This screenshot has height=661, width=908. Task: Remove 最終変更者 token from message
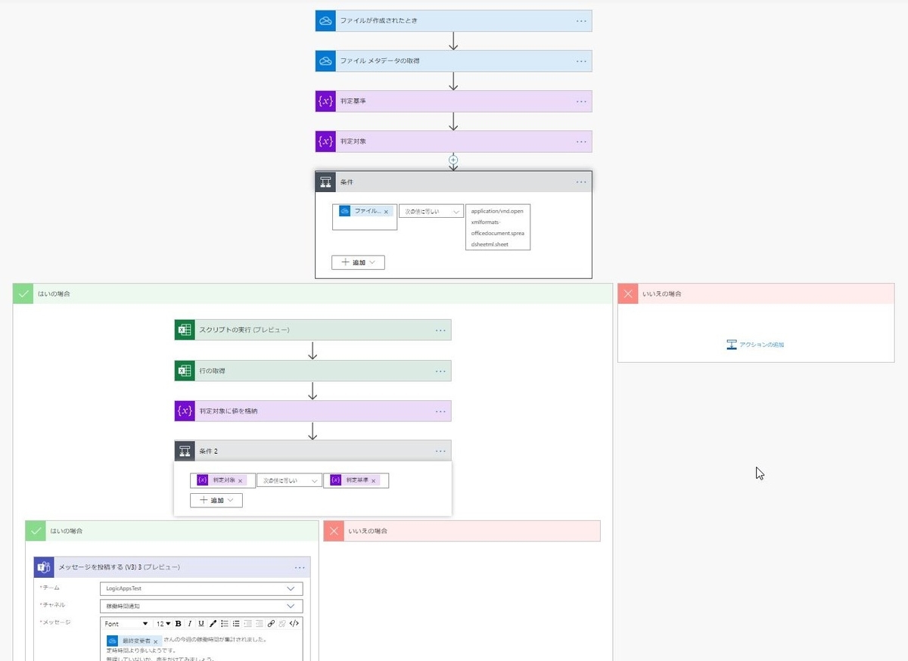pos(155,641)
